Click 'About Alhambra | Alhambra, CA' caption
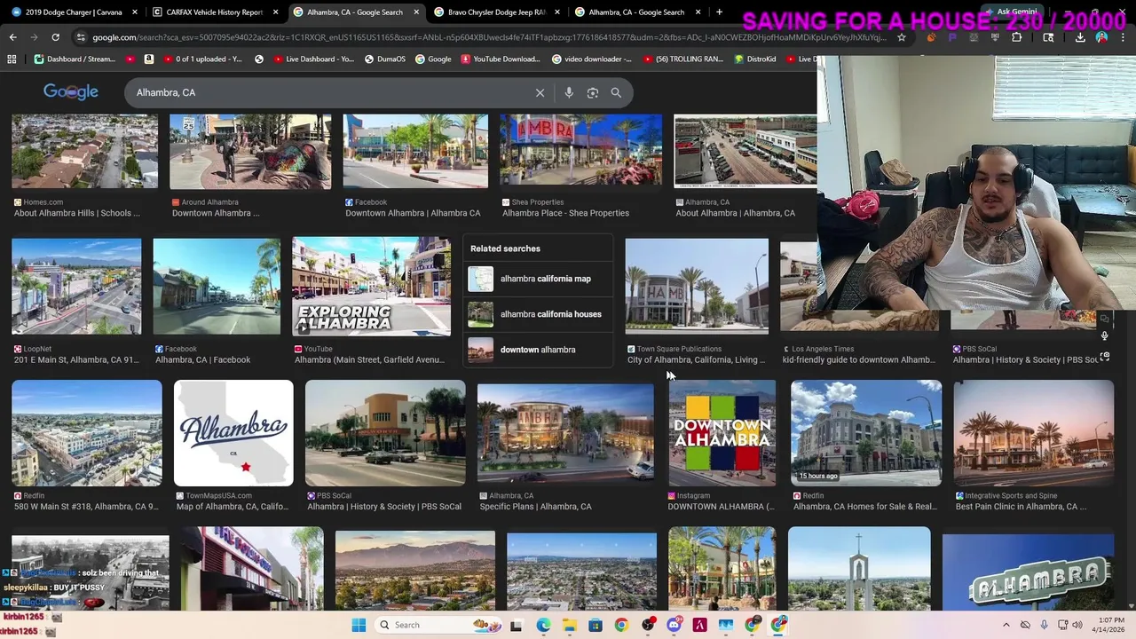 point(735,213)
